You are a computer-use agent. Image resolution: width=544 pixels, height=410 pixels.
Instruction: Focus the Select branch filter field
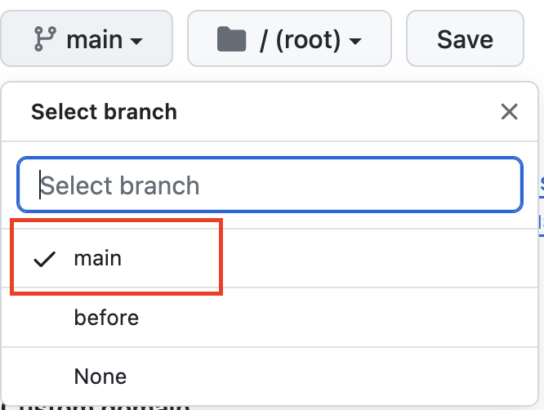click(x=270, y=185)
